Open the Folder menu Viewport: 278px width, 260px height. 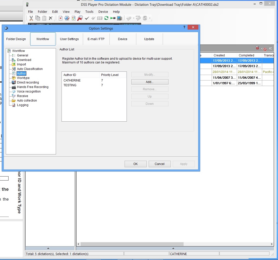tap(42, 12)
